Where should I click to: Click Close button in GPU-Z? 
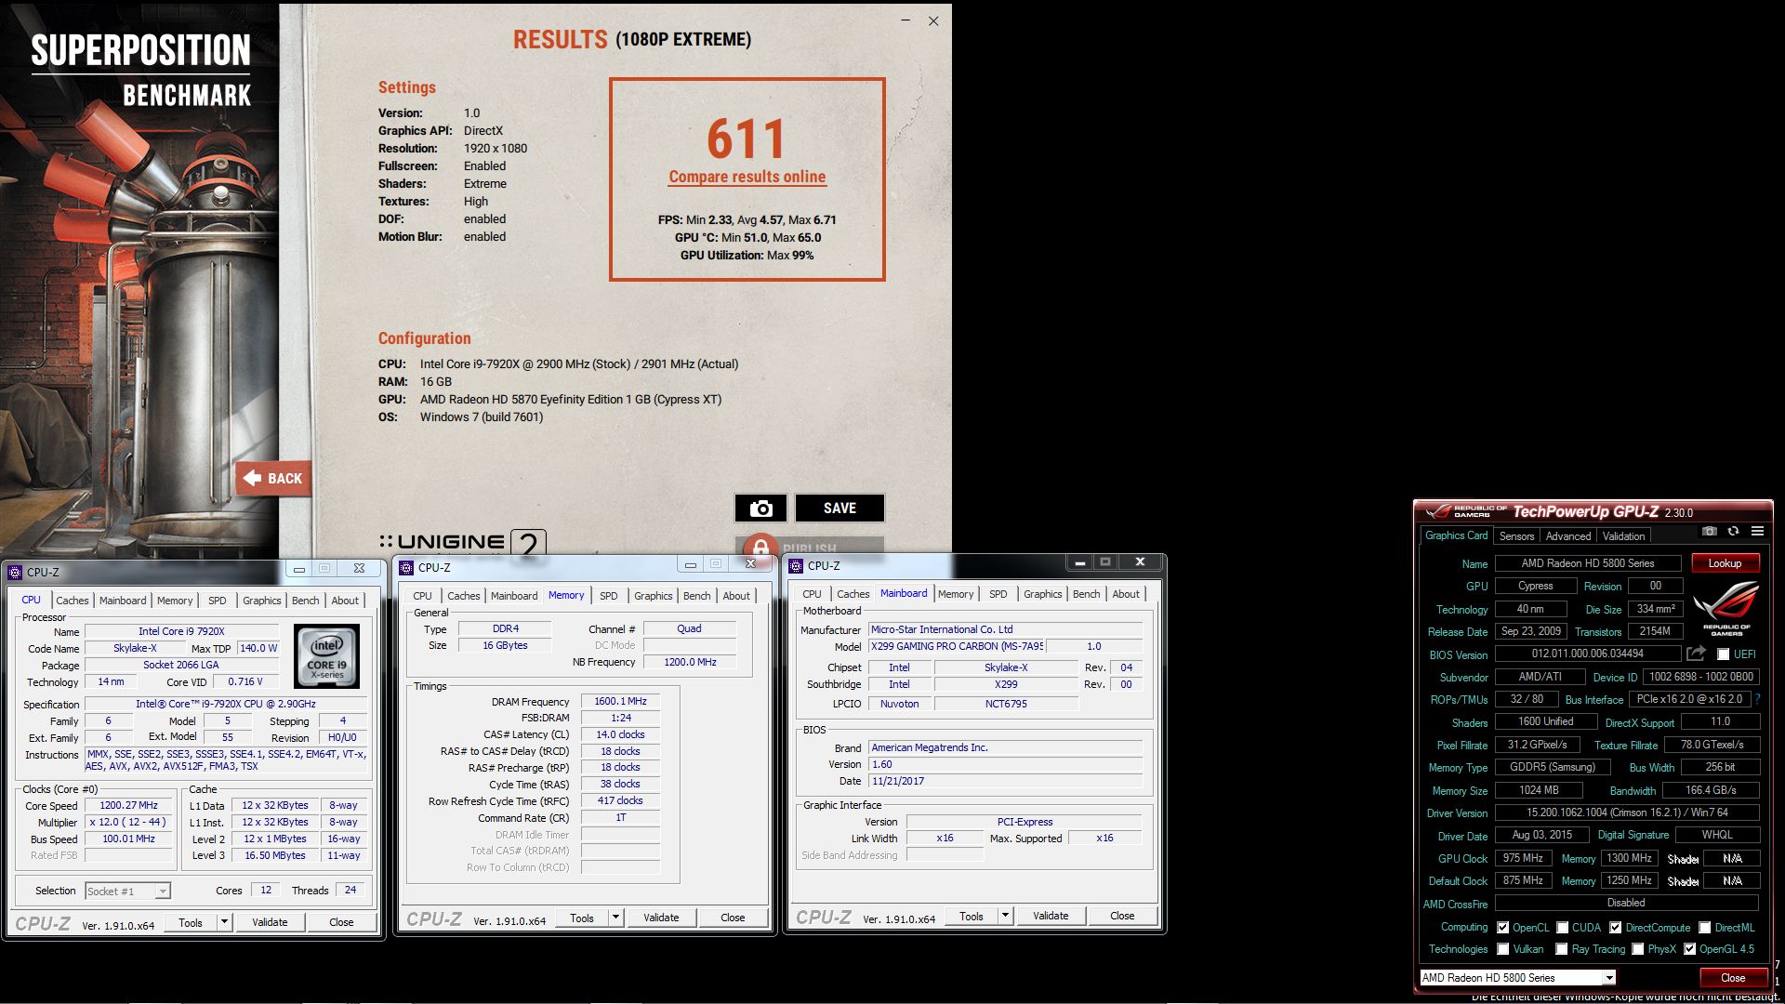click(1732, 978)
